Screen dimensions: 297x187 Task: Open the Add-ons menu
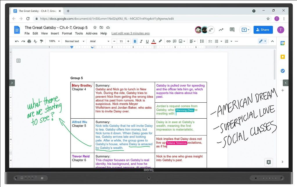91,33
